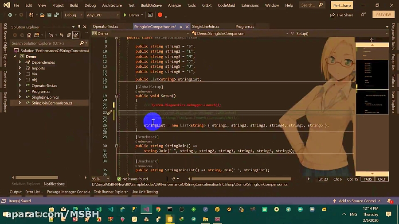The height and width of the screenshot is (224, 399).
Task: Click the notifications bell in status bar
Action: pyautogui.click(x=389, y=201)
